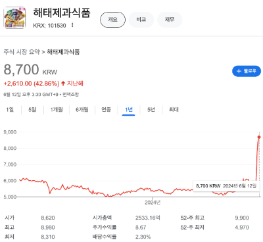Select the 1일 chart range
Viewport: 263px width, 242px height.
(x=10, y=109)
